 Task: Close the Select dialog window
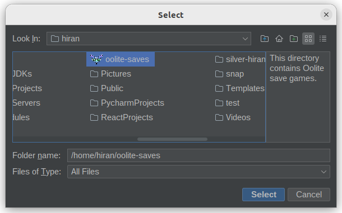click(x=326, y=15)
